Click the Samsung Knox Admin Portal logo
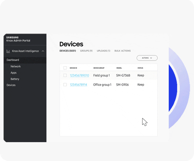This screenshot has height=161, width=194. [18, 39]
